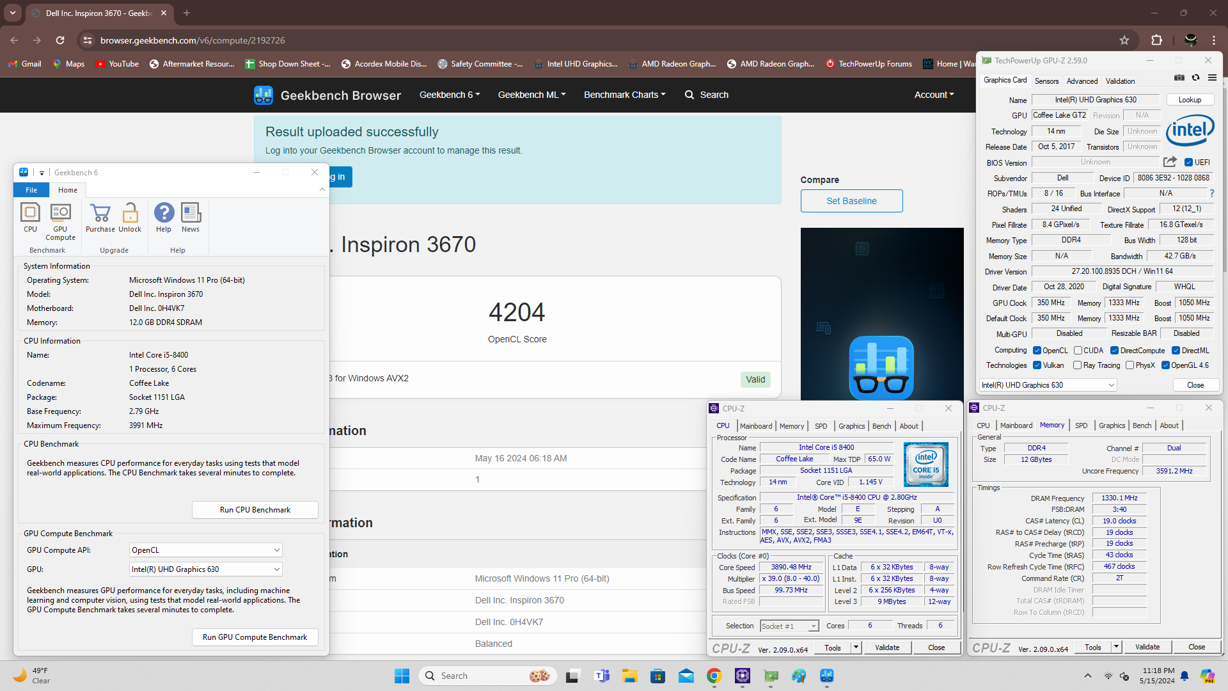Screen dimensions: 1228x691
Task: Toggle the UEFI checkbox in GPU-Z
Action: pyautogui.click(x=1188, y=163)
